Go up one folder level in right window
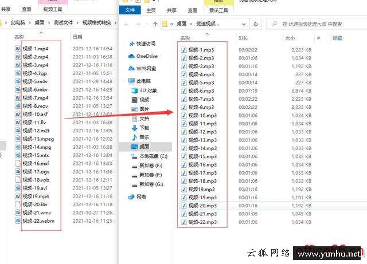The height and width of the screenshot is (264, 367). [155, 24]
